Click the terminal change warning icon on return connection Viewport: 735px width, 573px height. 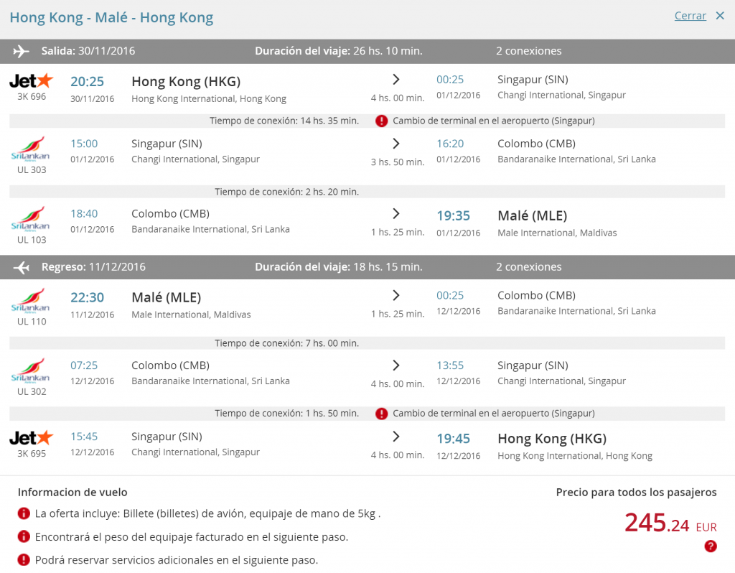click(x=382, y=414)
